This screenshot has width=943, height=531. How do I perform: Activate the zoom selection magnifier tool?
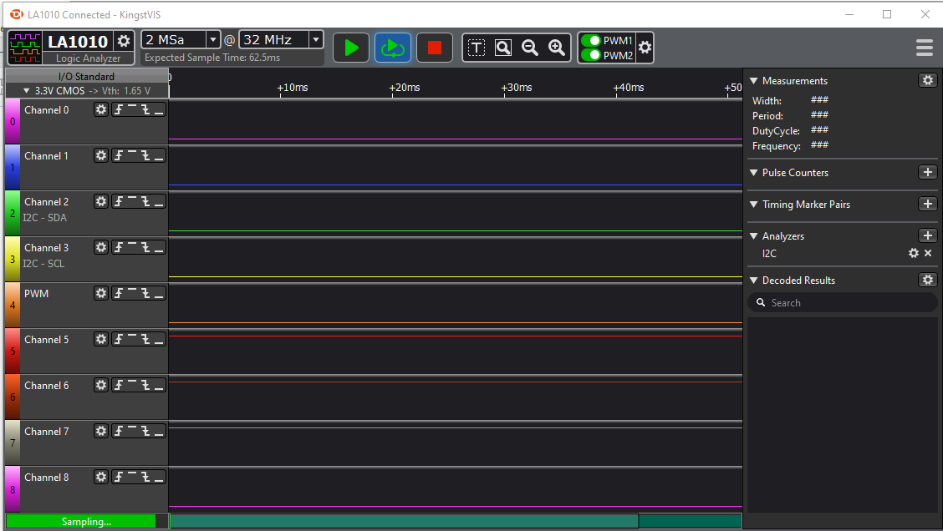502,48
